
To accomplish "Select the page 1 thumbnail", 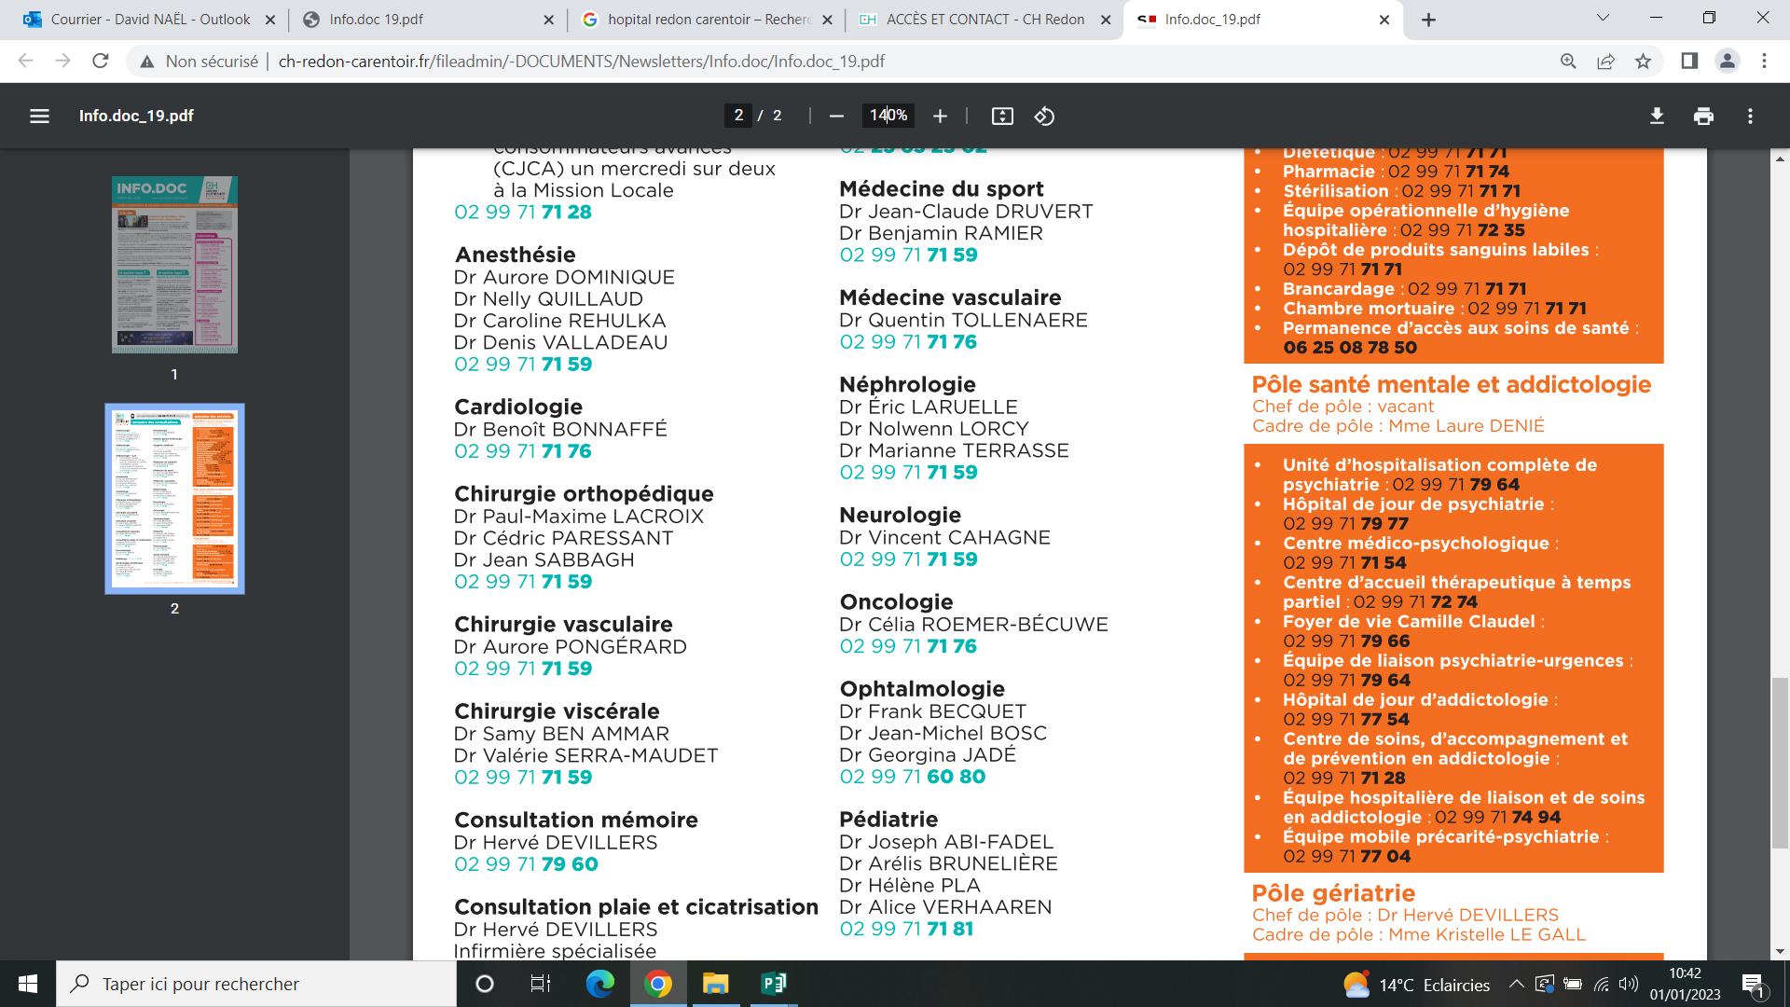I will click(x=174, y=265).
